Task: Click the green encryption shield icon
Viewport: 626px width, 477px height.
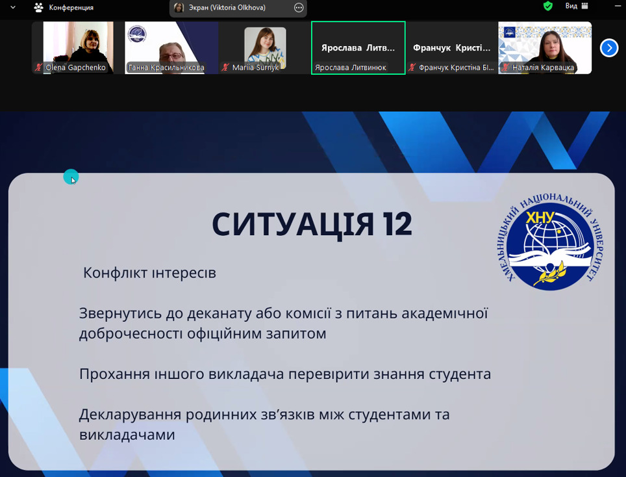Action: click(548, 6)
